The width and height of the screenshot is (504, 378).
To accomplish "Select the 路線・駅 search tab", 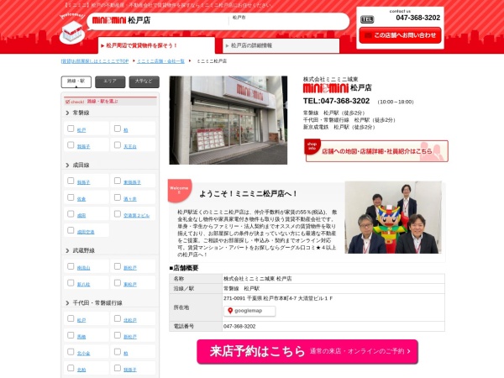I will coord(76,81).
